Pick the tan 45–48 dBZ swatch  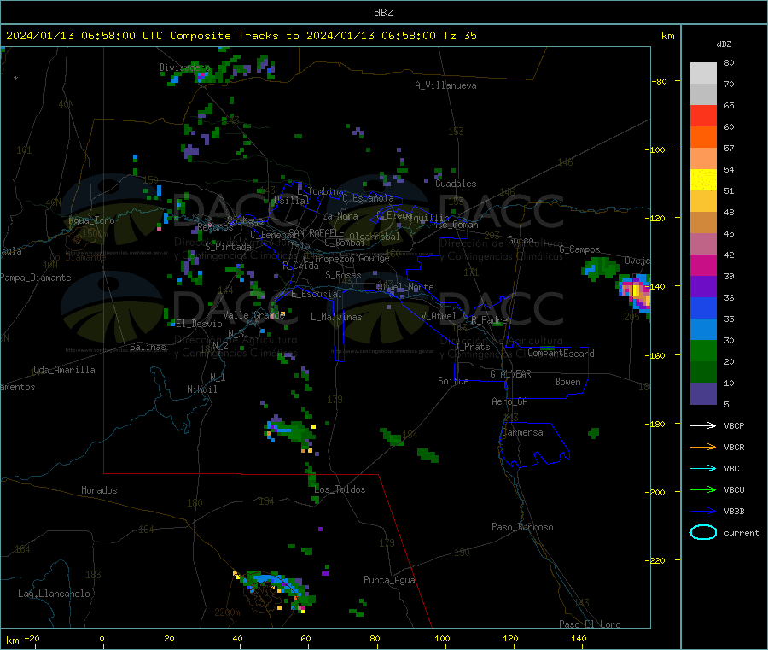point(703,223)
